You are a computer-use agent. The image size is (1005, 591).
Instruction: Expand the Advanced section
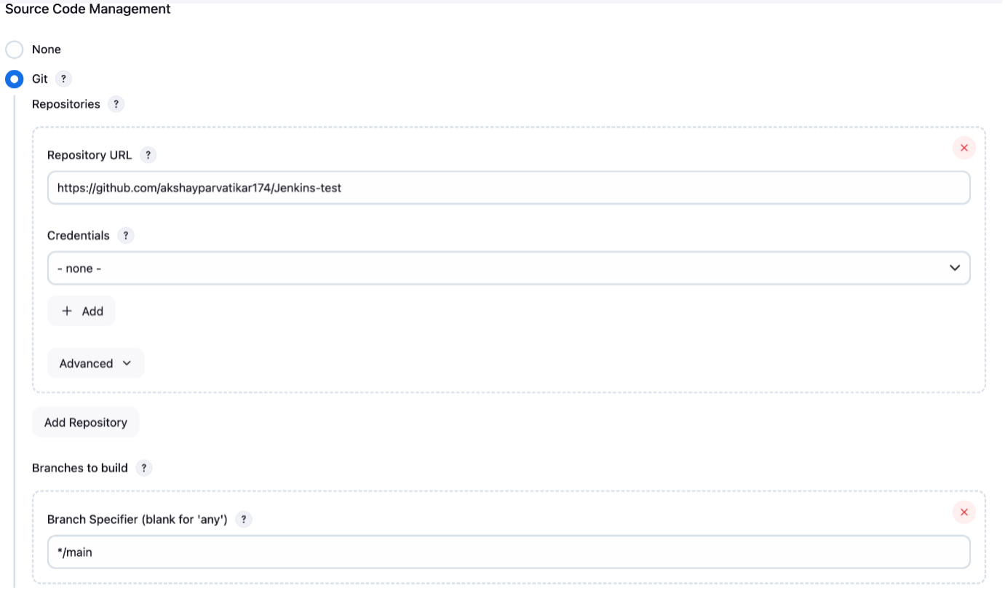coord(95,362)
